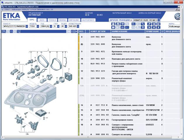Screen dimensions: 184x140
Task: Click the split layout icon above the illustration
Action: [x=72, y=32]
